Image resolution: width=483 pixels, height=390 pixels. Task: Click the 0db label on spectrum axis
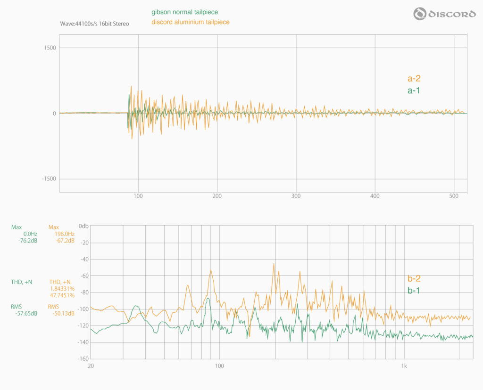tap(83, 226)
